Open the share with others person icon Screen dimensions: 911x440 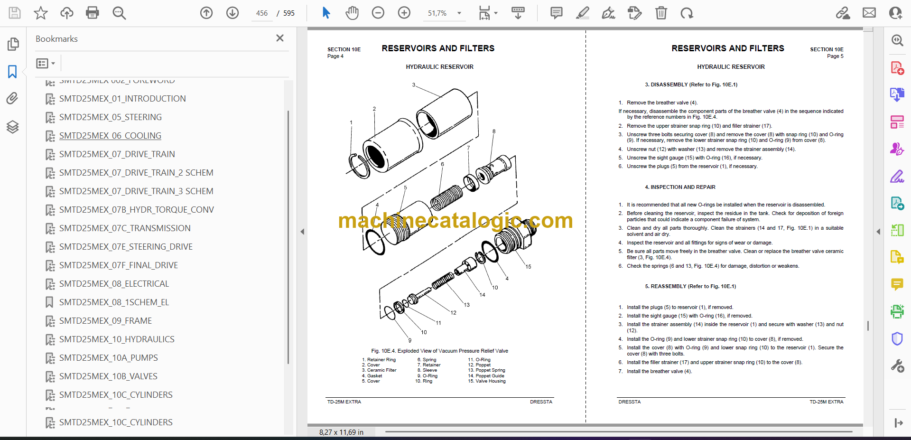point(895,13)
